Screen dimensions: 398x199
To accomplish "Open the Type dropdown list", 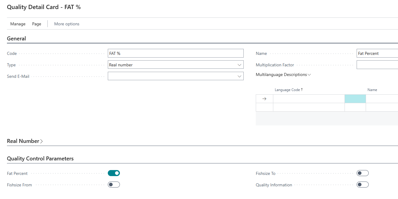I will point(239,65).
